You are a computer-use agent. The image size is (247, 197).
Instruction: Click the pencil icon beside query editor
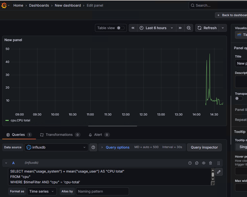point(219,172)
